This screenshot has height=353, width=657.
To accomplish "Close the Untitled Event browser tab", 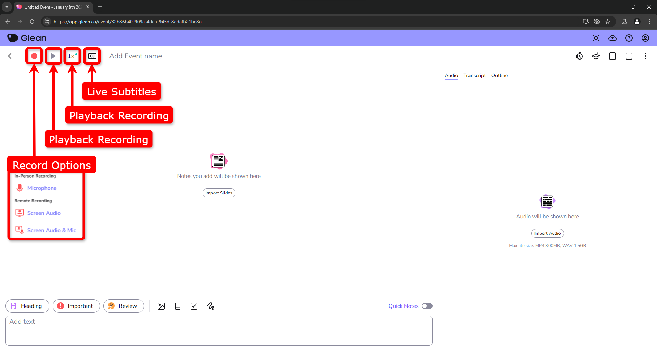I will pyautogui.click(x=88, y=7).
